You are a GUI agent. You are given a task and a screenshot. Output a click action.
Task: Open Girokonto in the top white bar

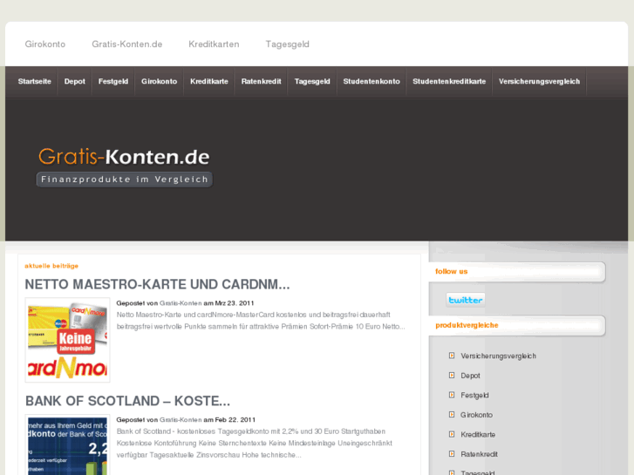pyautogui.click(x=44, y=44)
